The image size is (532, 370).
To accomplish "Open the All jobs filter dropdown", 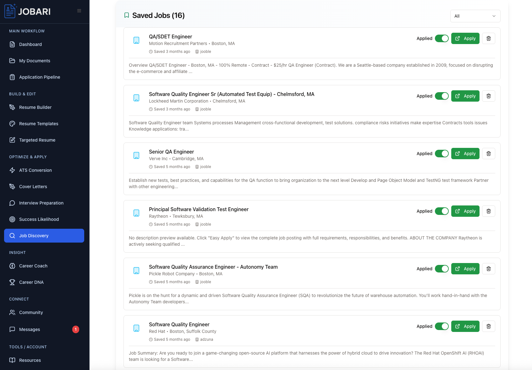I will [x=475, y=16].
